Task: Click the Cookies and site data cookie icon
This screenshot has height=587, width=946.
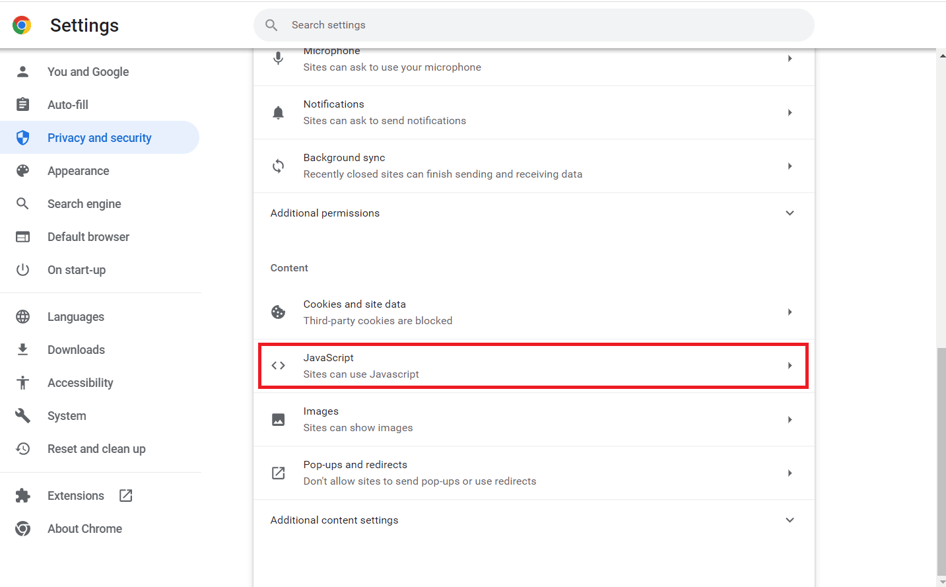Action: (x=279, y=312)
